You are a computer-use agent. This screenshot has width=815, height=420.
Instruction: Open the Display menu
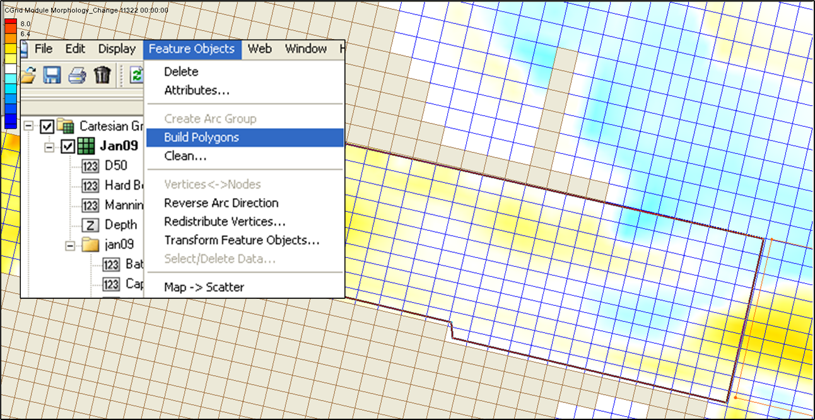click(x=117, y=49)
